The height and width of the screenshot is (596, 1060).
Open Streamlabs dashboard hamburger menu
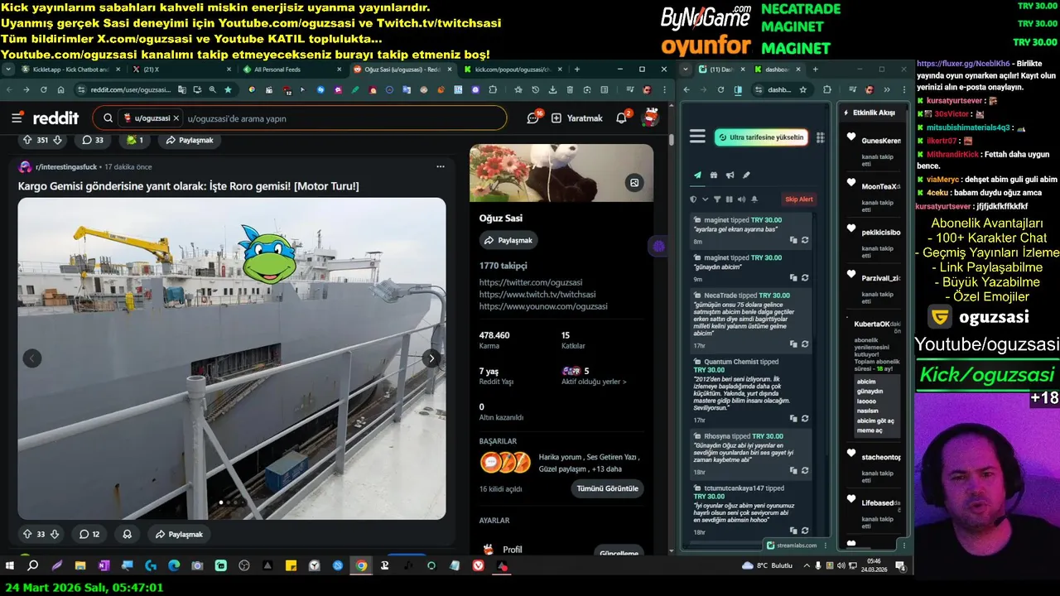pyautogui.click(x=697, y=137)
